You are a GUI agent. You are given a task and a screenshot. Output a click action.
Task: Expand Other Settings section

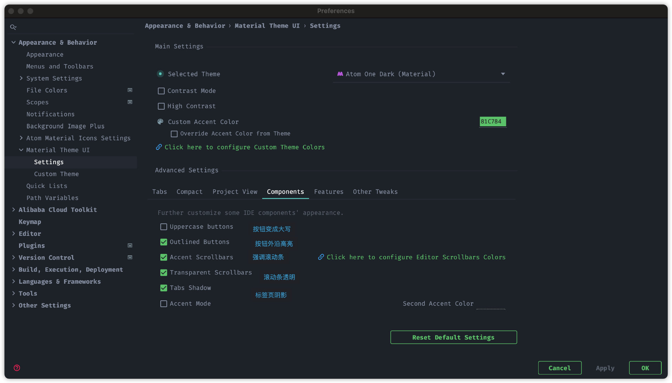pyautogui.click(x=13, y=305)
